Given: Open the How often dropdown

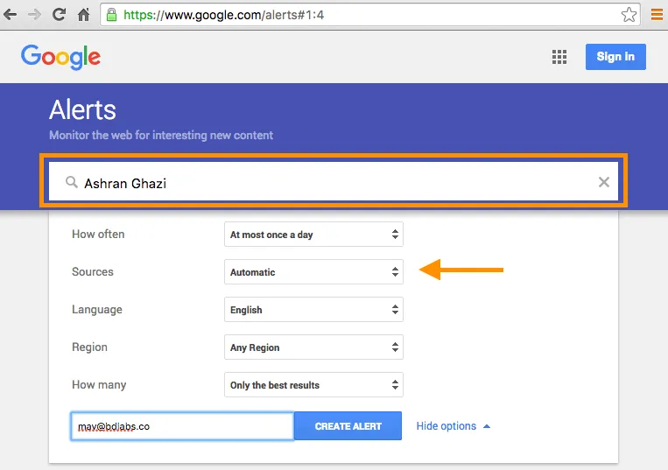Looking at the screenshot, I should (314, 235).
